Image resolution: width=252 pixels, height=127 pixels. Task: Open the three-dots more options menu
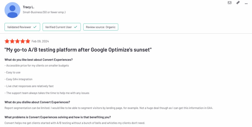coord(246,4)
